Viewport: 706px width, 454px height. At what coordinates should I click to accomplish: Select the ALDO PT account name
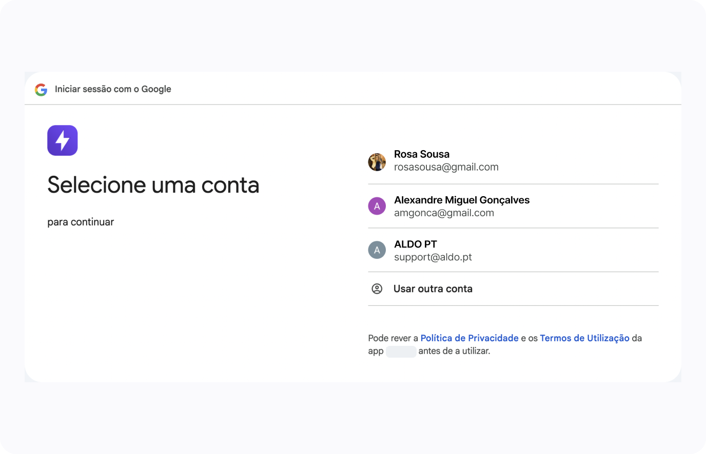(x=416, y=244)
